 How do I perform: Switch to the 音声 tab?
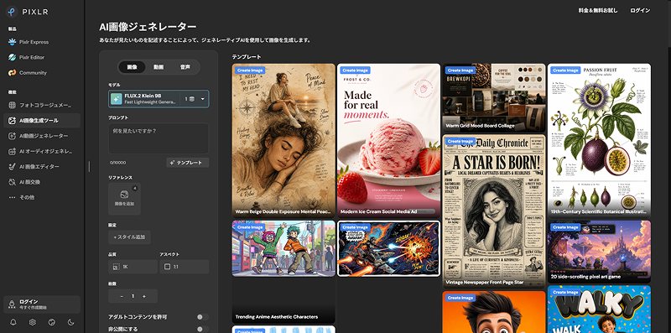coord(185,67)
